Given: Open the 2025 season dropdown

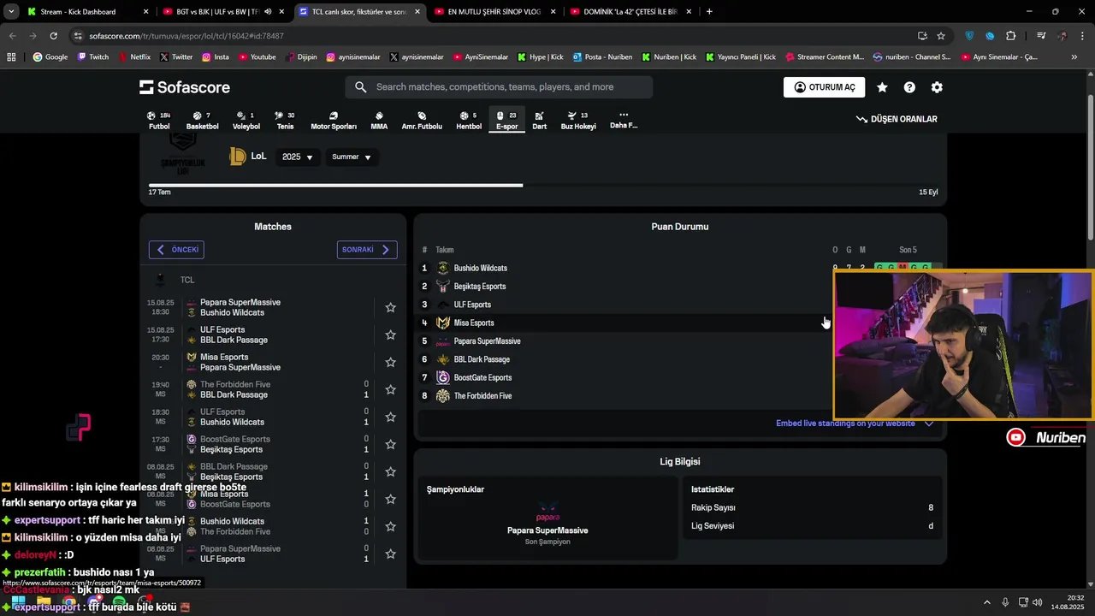Looking at the screenshot, I should click(298, 157).
